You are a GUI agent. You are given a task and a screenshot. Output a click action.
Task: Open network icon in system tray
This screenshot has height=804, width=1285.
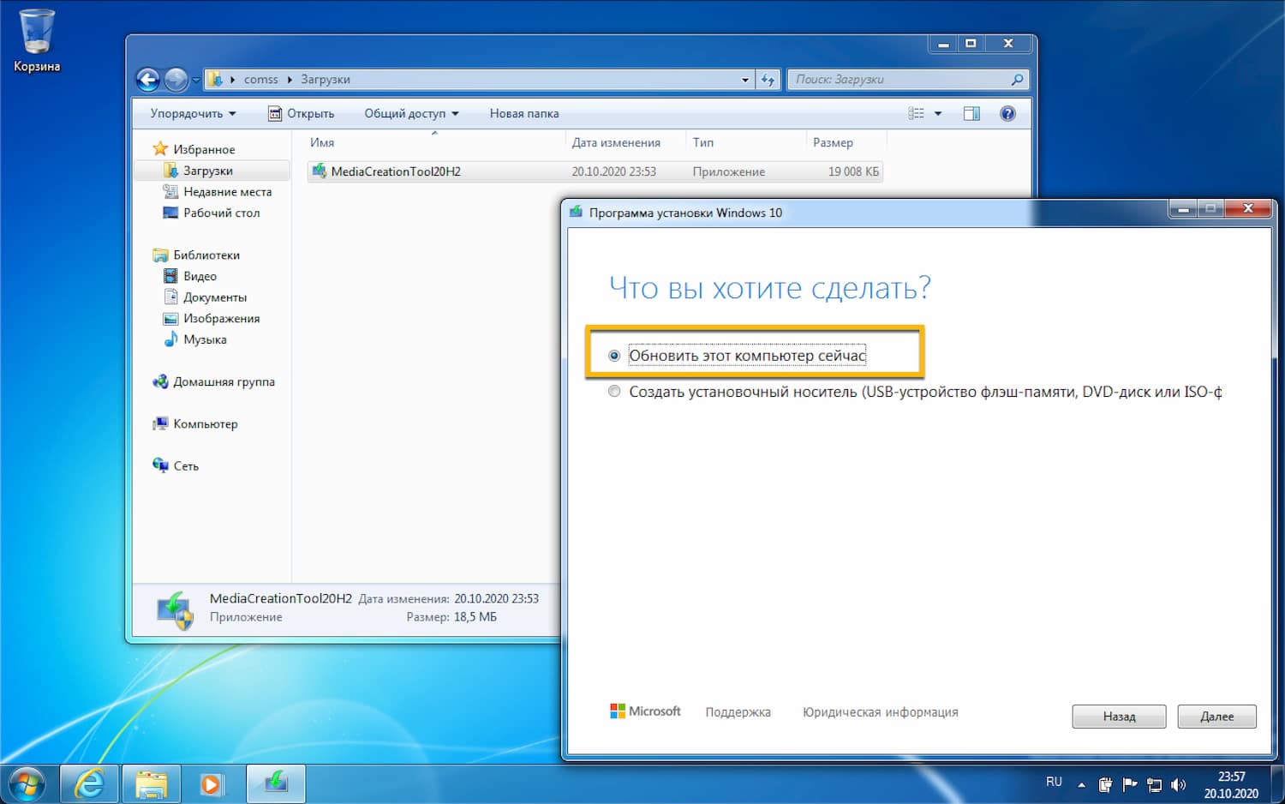pyautogui.click(x=1154, y=784)
